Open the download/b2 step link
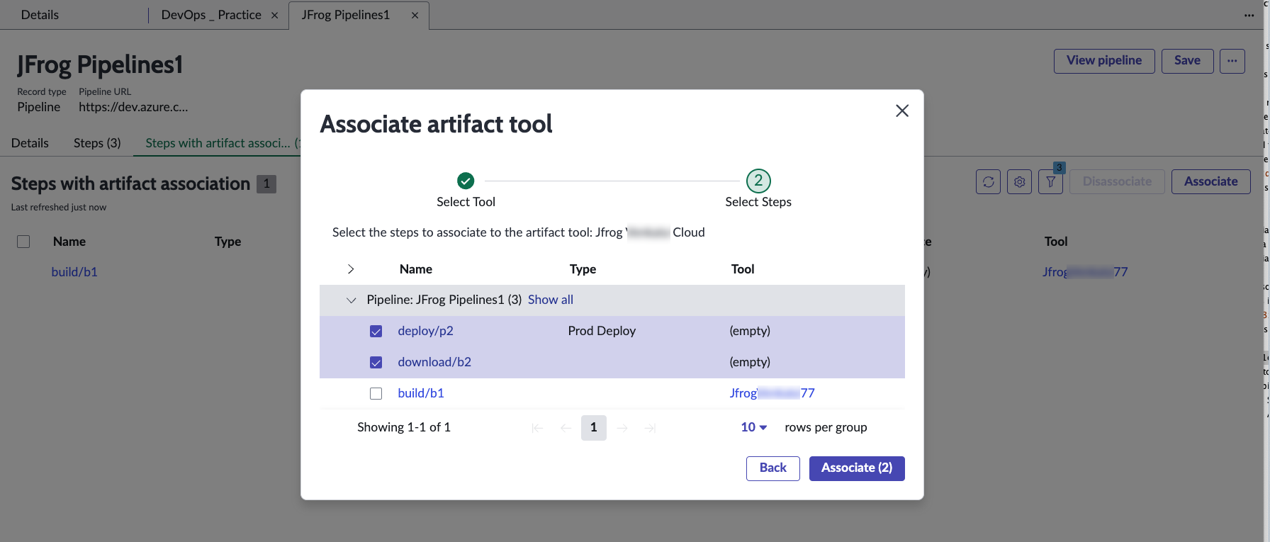This screenshot has height=542, width=1270. click(434, 362)
